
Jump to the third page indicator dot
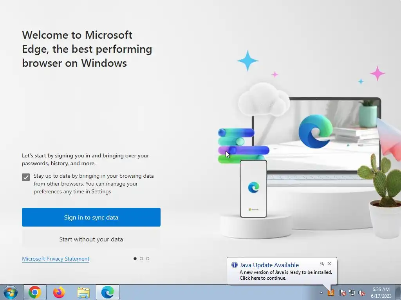pos(148,259)
